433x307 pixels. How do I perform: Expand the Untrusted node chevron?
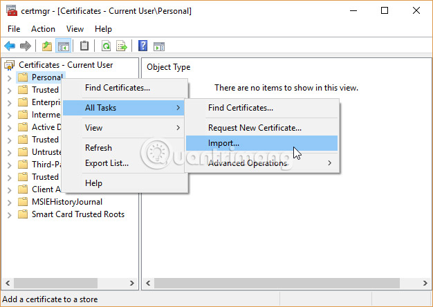pos(10,153)
